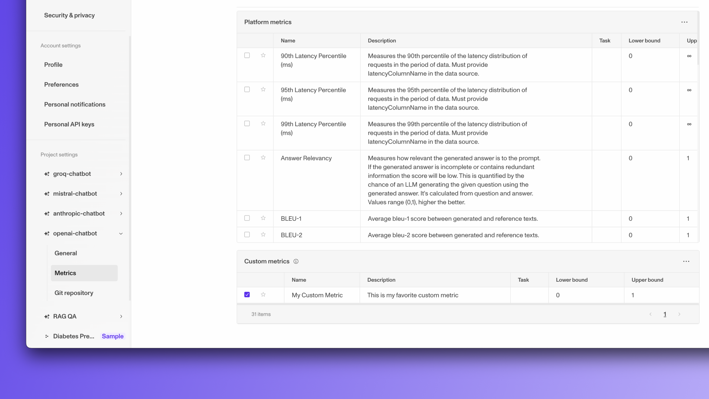Viewport: 709px width, 399px height.
Task: Click 'Answer Relevancy' name cell
Action: point(306,158)
